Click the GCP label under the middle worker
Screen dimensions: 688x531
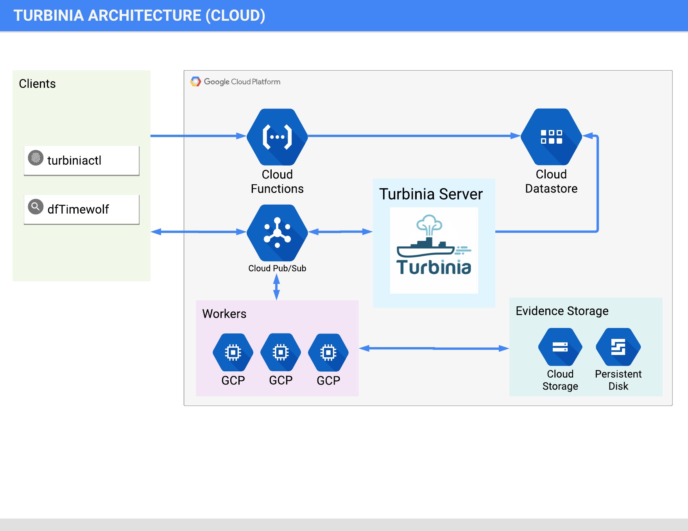click(281, 380)
